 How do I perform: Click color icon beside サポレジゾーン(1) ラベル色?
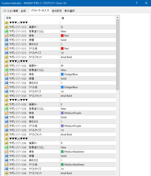(x=7, y=49)
